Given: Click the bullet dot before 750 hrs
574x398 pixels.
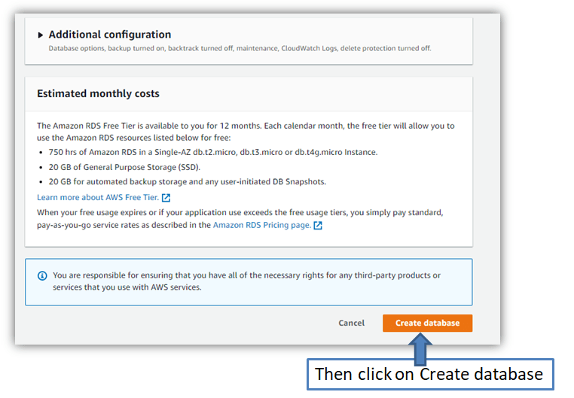Looking at the screenshot, I should 41,153.
